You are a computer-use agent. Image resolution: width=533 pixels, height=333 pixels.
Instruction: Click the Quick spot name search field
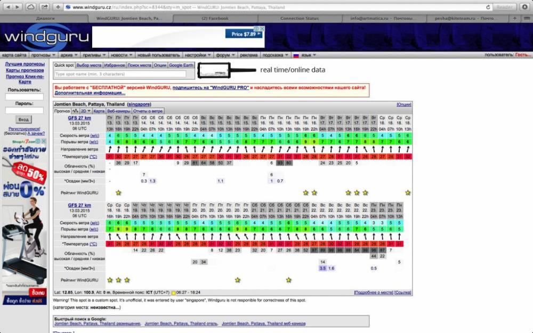pos(120,74)
